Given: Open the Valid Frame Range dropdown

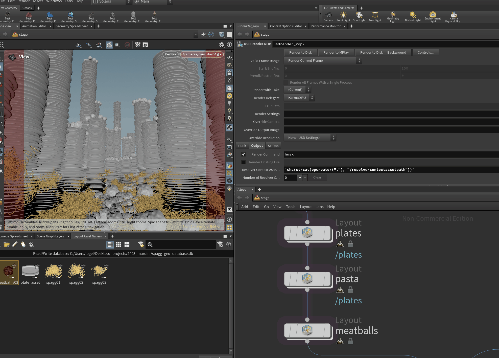Looking at the screenshot, I should pyautogui.click(x=323, y=60).
